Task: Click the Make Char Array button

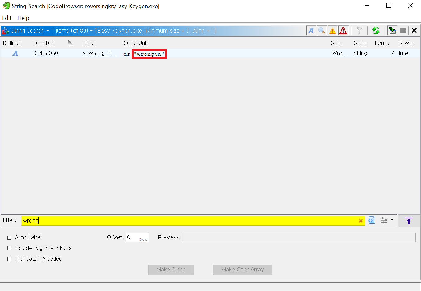Action: pos(243,270)
